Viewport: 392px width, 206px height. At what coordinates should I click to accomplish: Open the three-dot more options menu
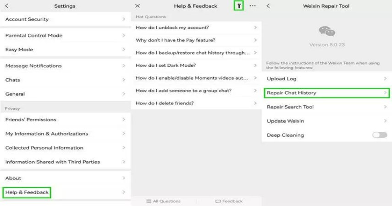pyautogui.click(x=253, y=6)
